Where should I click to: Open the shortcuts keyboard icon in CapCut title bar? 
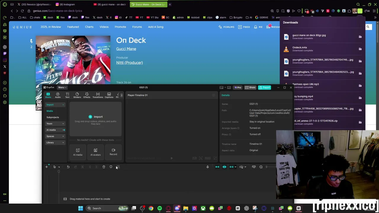(x=229, y=88)
